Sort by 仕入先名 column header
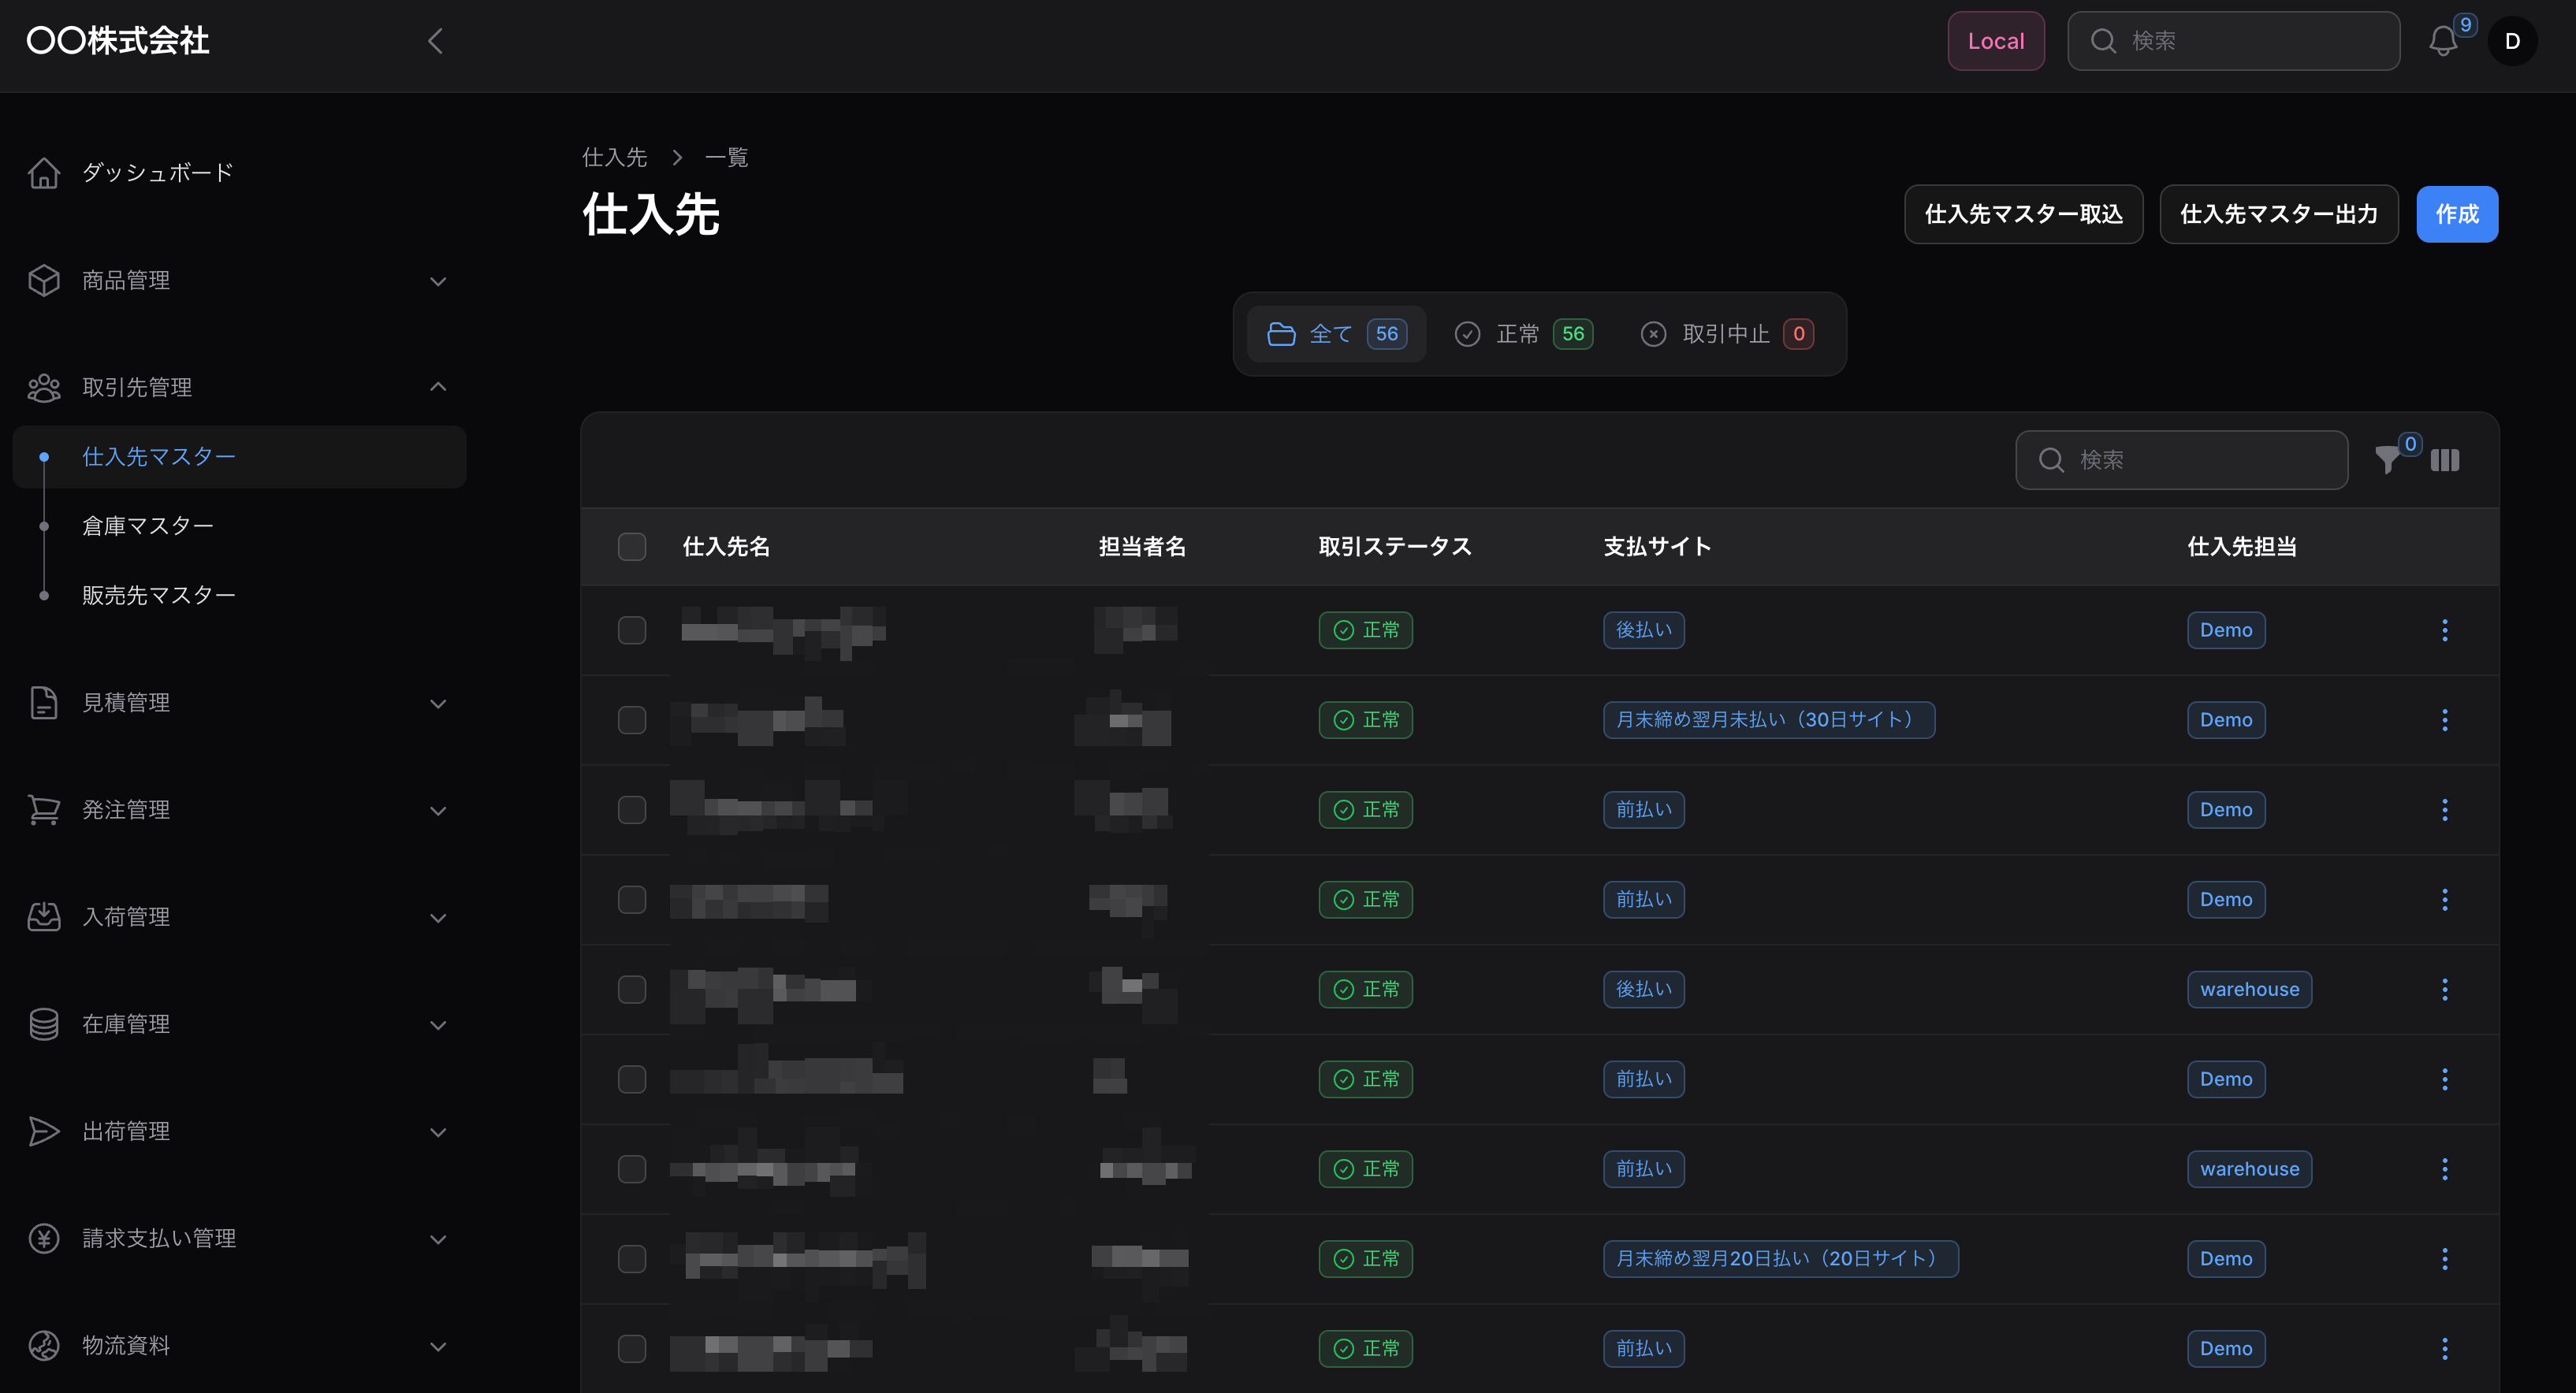 726,547
